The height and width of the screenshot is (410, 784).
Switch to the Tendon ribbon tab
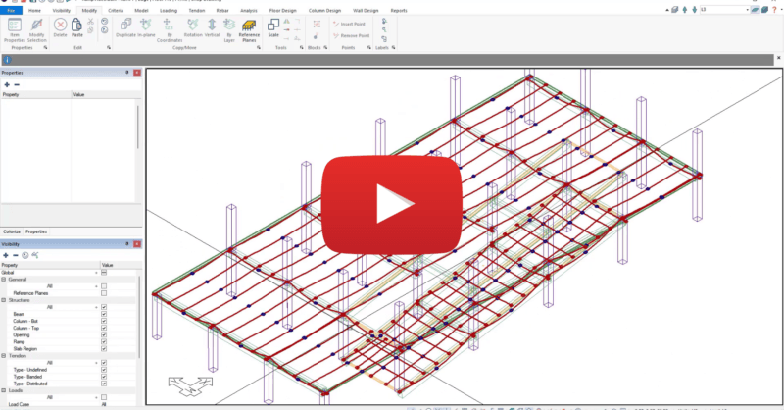(196, 9)
